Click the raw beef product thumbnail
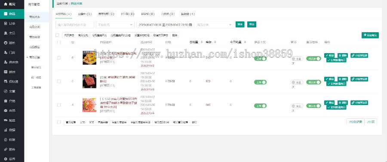This screenshot has height=162, width=387. click(x=89, y=81)
